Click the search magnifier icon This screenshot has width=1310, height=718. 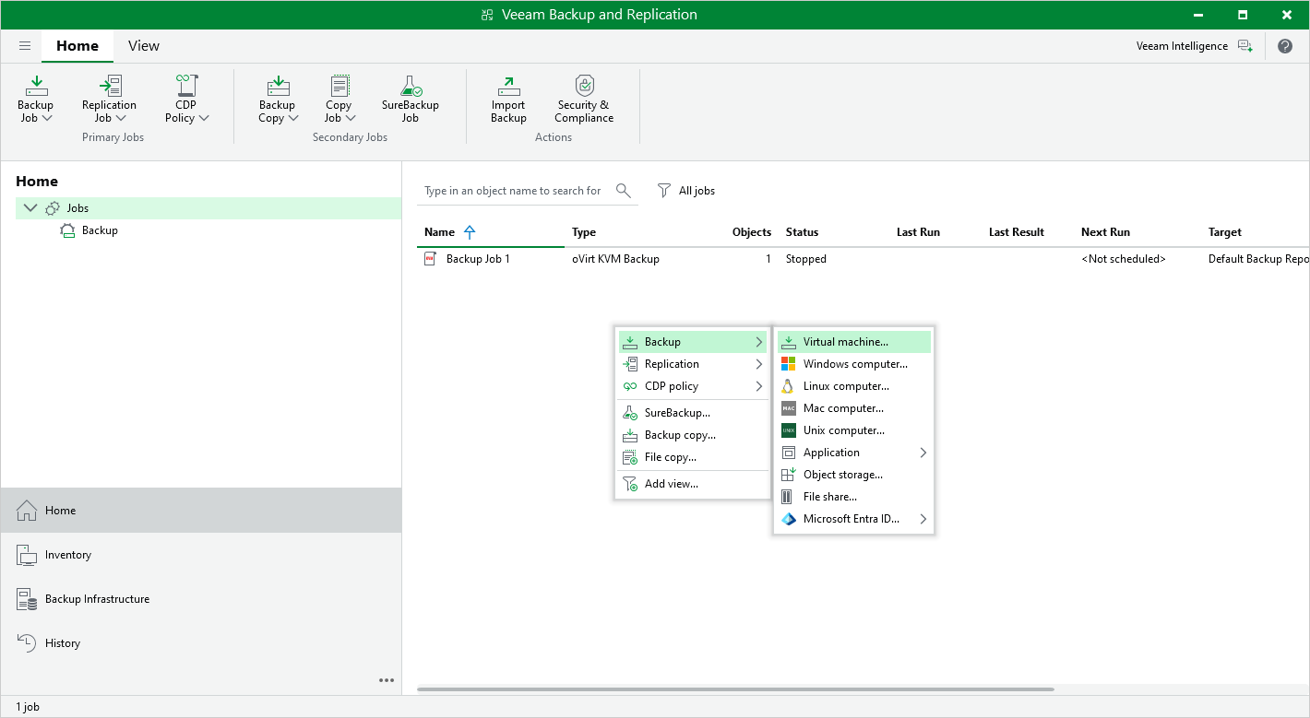(x=624, y=191)
